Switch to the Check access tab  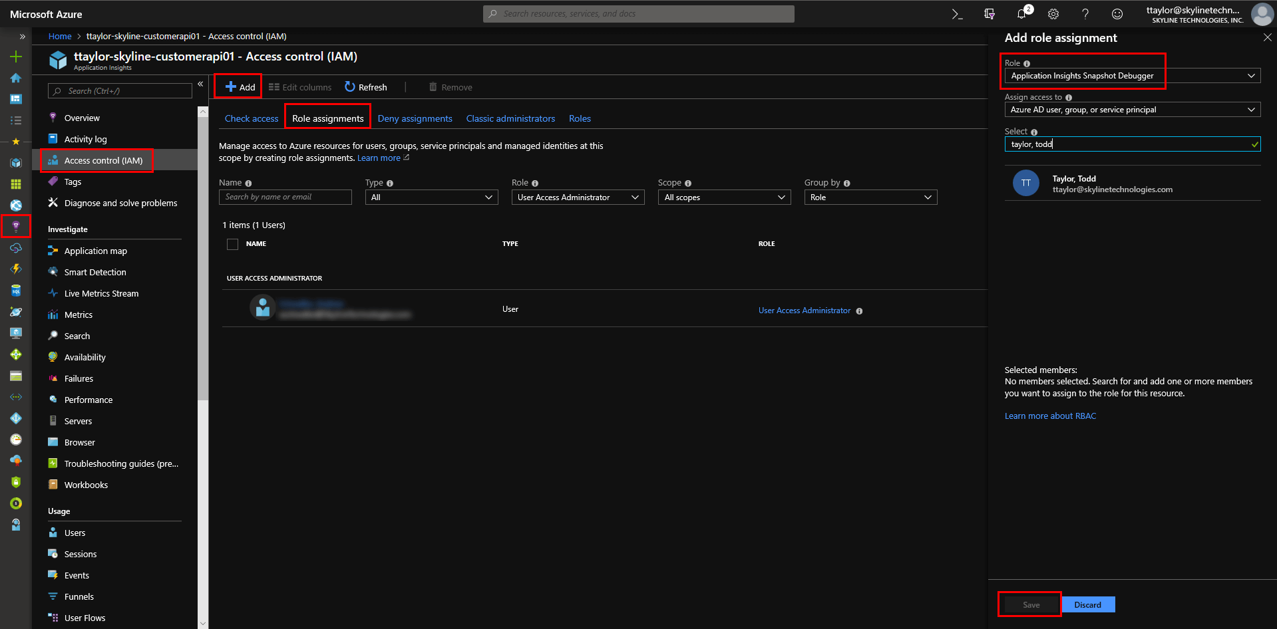pos(252,118)
